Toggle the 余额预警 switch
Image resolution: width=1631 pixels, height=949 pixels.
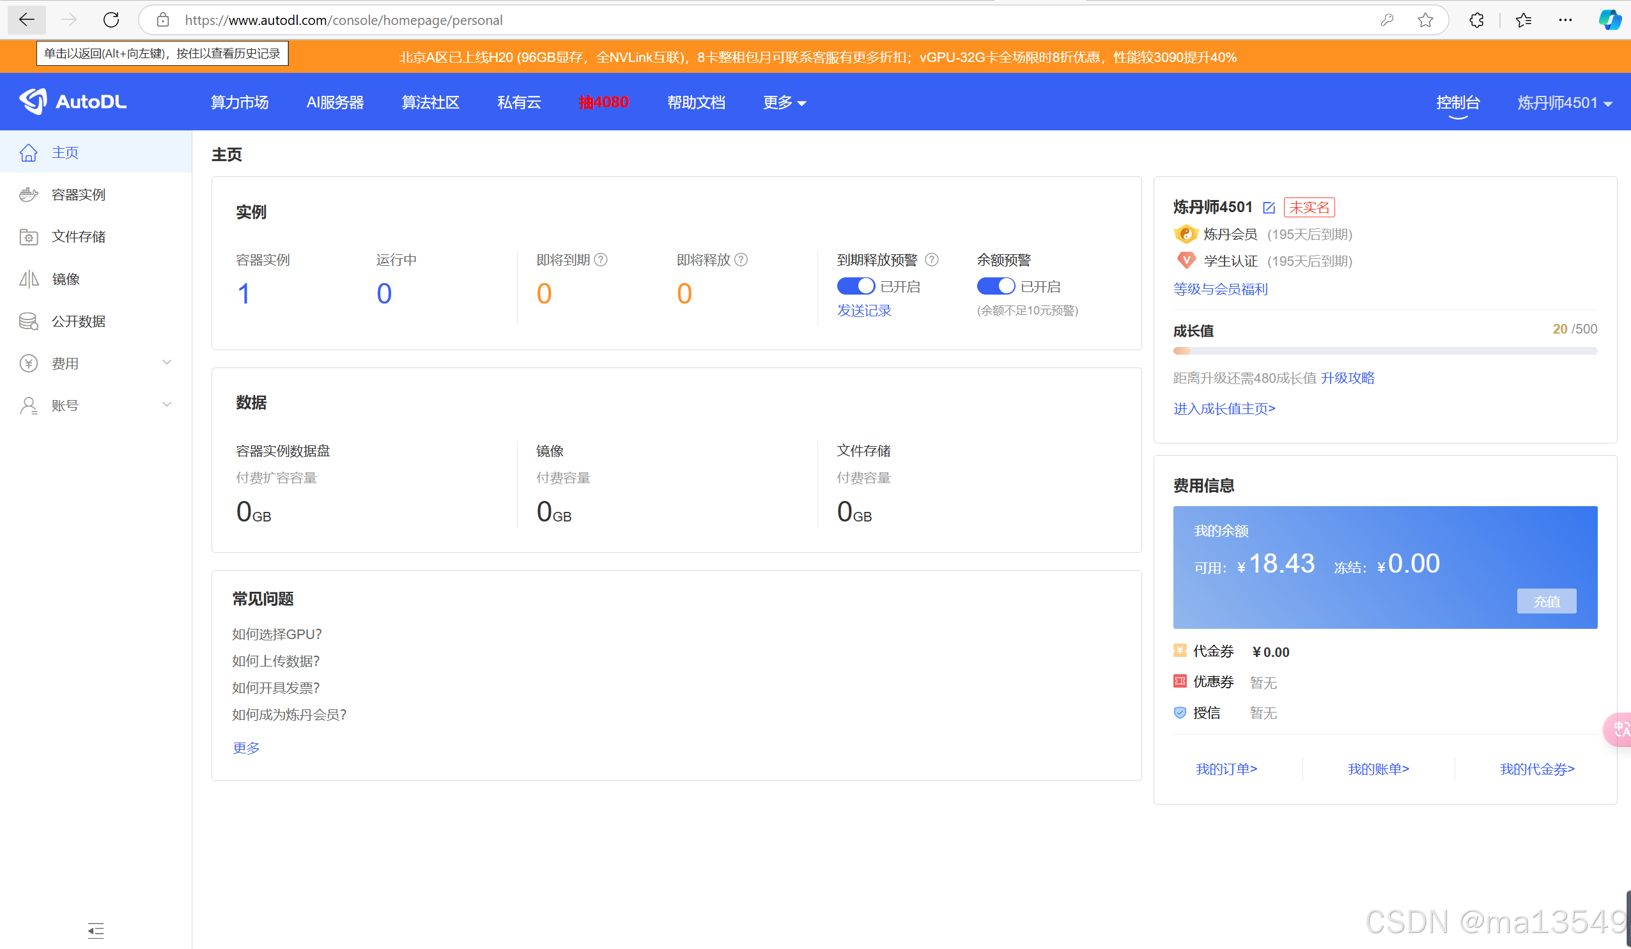pyautogui.click(x=996, y=286)
